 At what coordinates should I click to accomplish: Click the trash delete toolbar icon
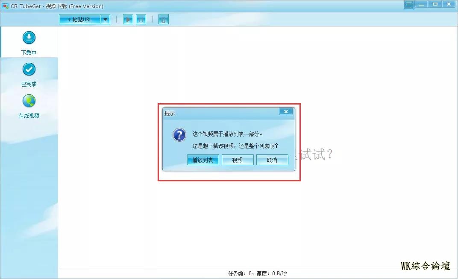point(163,19)
